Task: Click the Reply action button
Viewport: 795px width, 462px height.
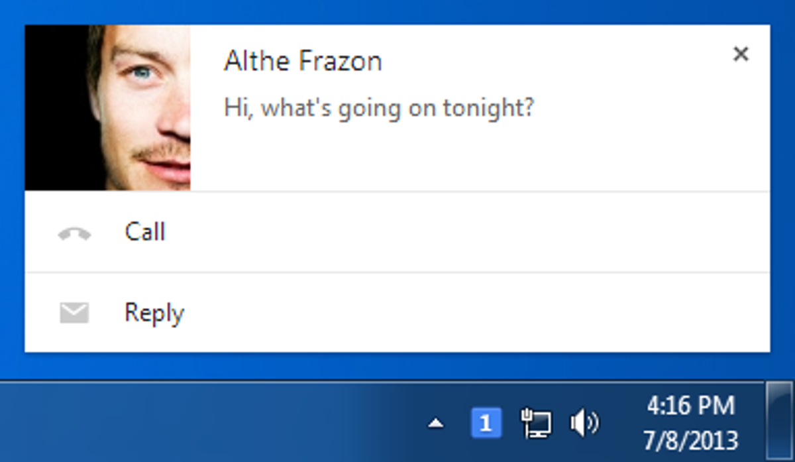Action: (x=154, y=312)
